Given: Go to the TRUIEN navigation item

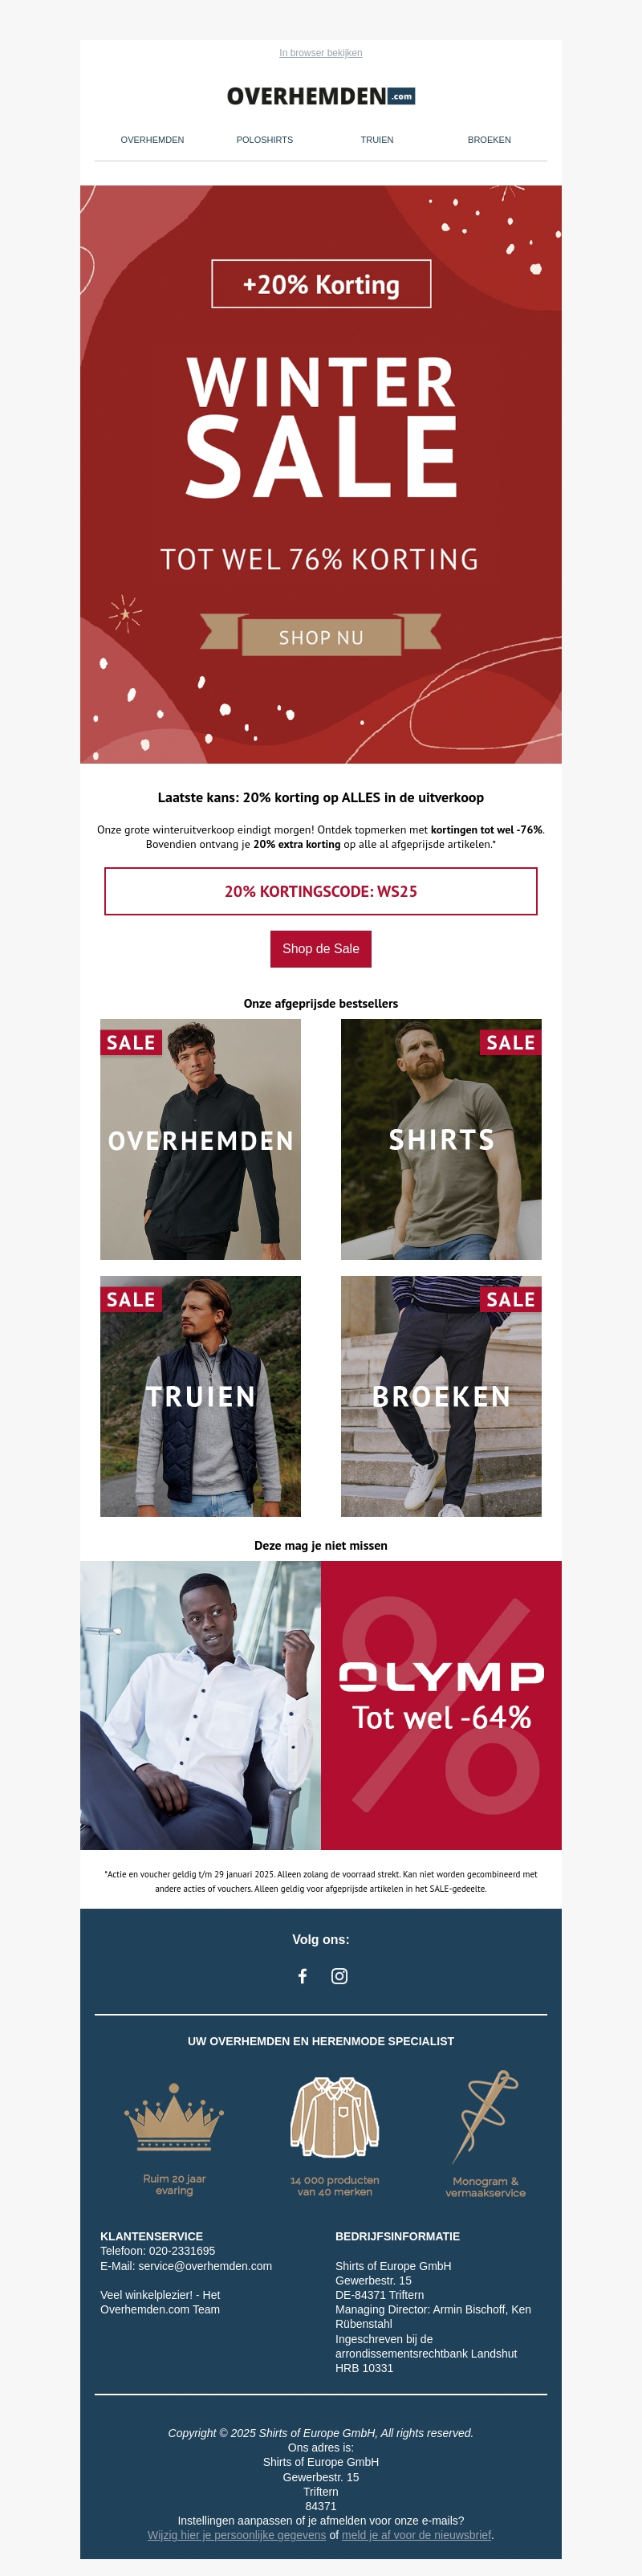Looking at the screenshot, I should click(x=377, y=140).
